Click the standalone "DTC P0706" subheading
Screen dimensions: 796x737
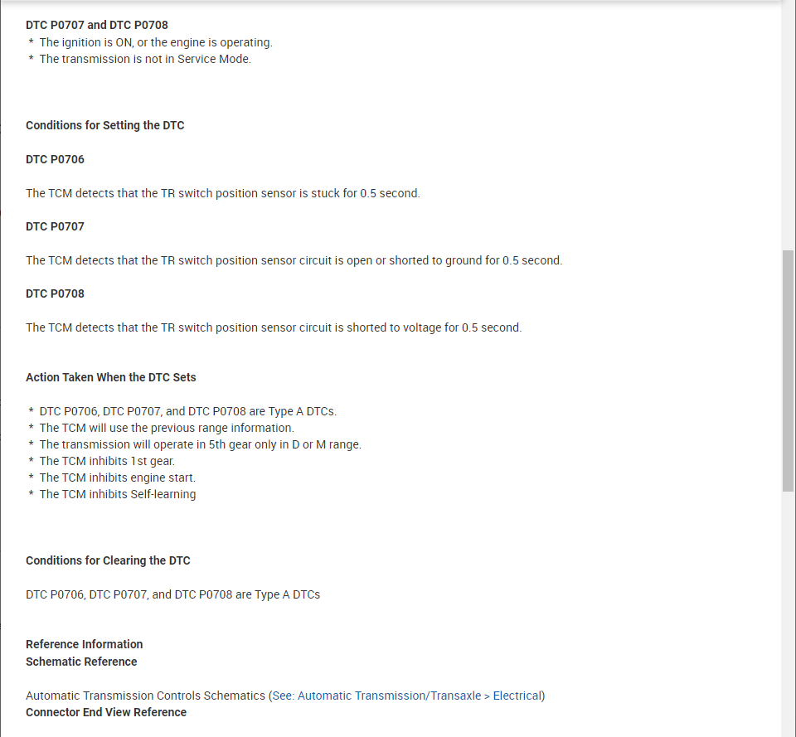[x=55, y=159]
